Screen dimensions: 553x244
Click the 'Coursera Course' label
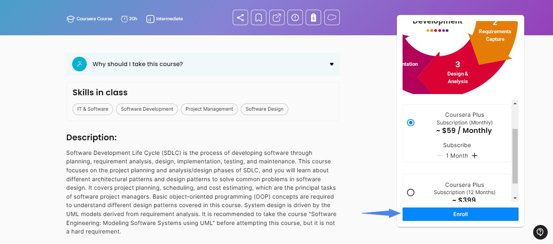click(94, 19)
